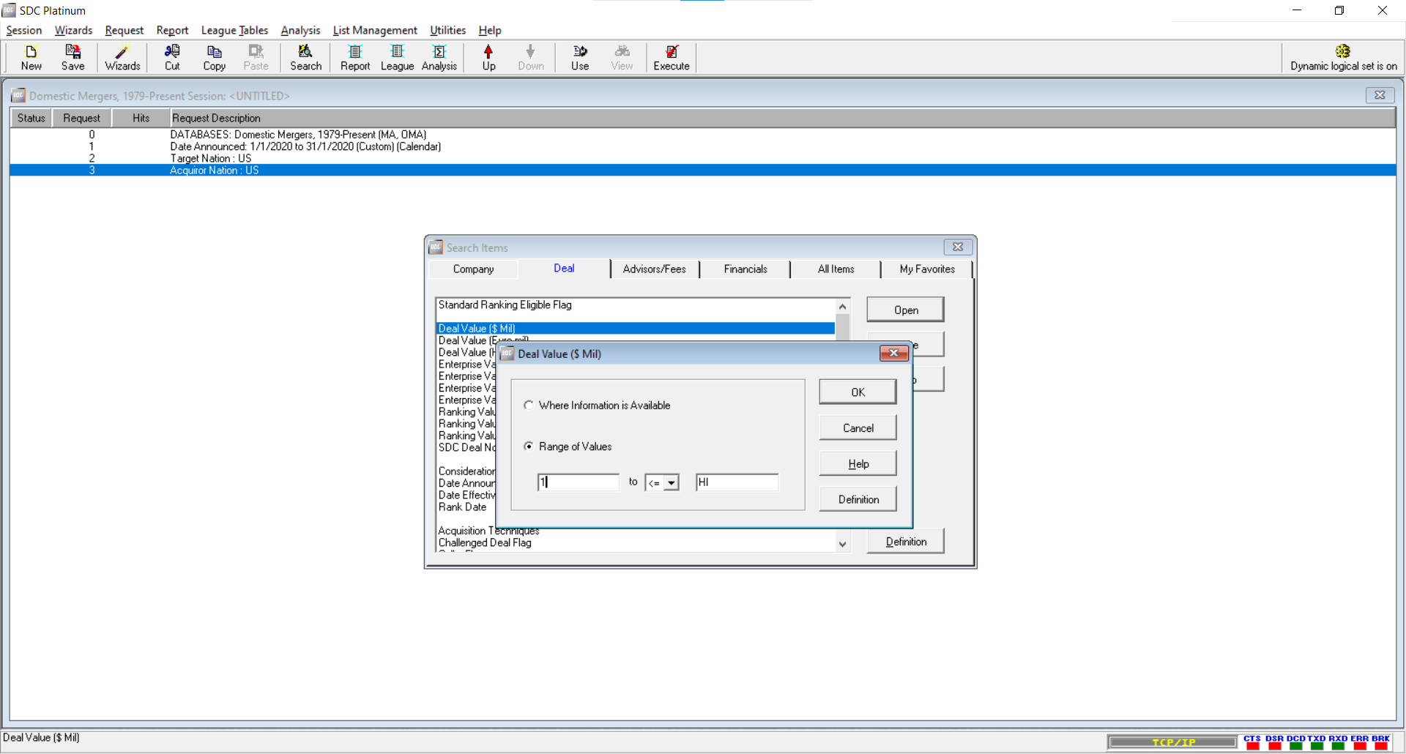Click the Save toolbar icon
1406x754 pixels.
[72, 57]
